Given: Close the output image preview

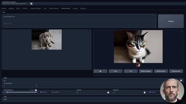Looking at the screenshot, I should (181, 31).
